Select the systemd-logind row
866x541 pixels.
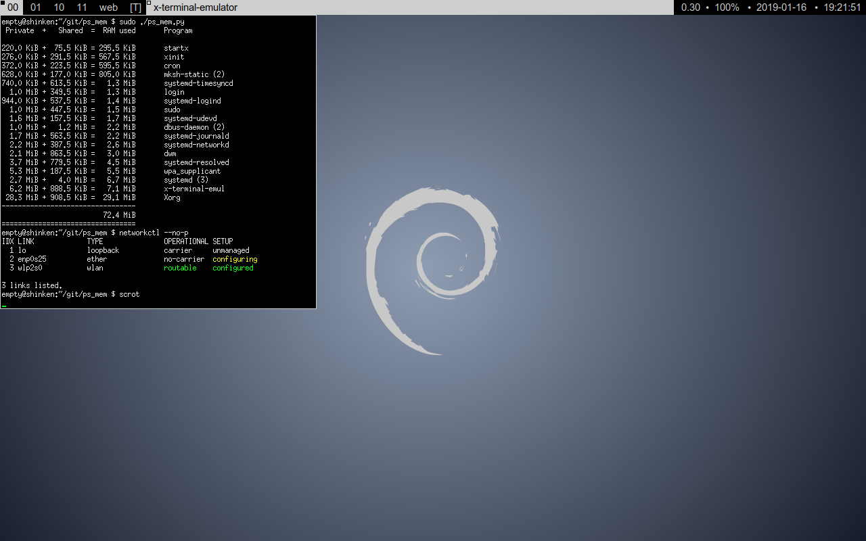tap(111, 101)
